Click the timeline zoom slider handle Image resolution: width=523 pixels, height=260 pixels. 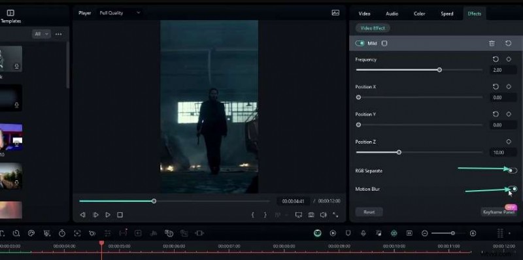click(x=452, y=233)
